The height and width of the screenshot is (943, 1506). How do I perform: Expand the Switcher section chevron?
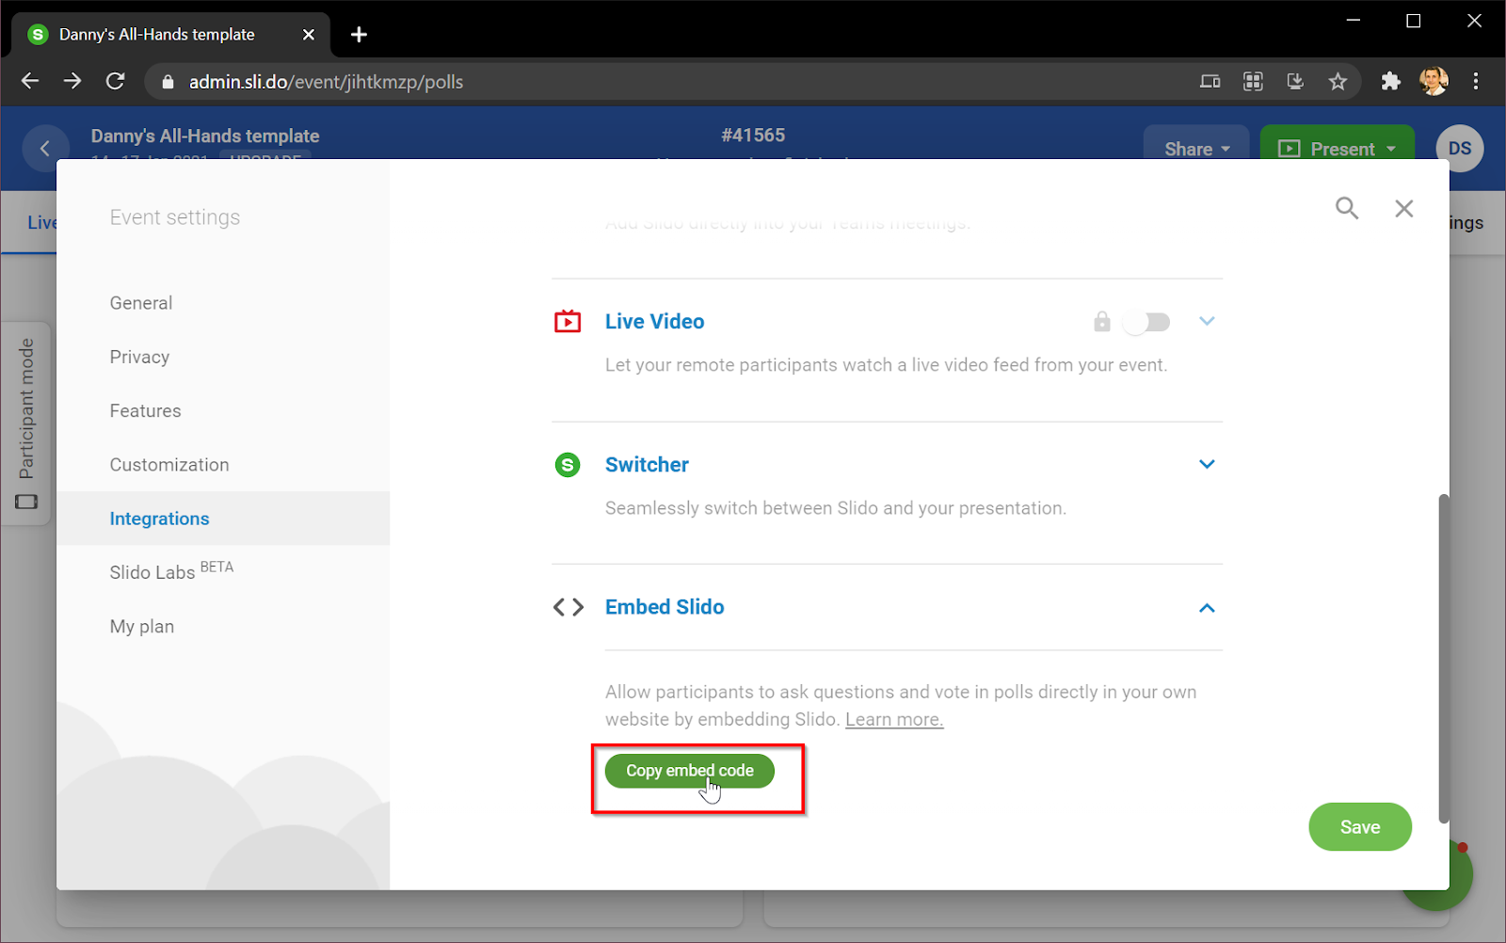click(1207, 465)
